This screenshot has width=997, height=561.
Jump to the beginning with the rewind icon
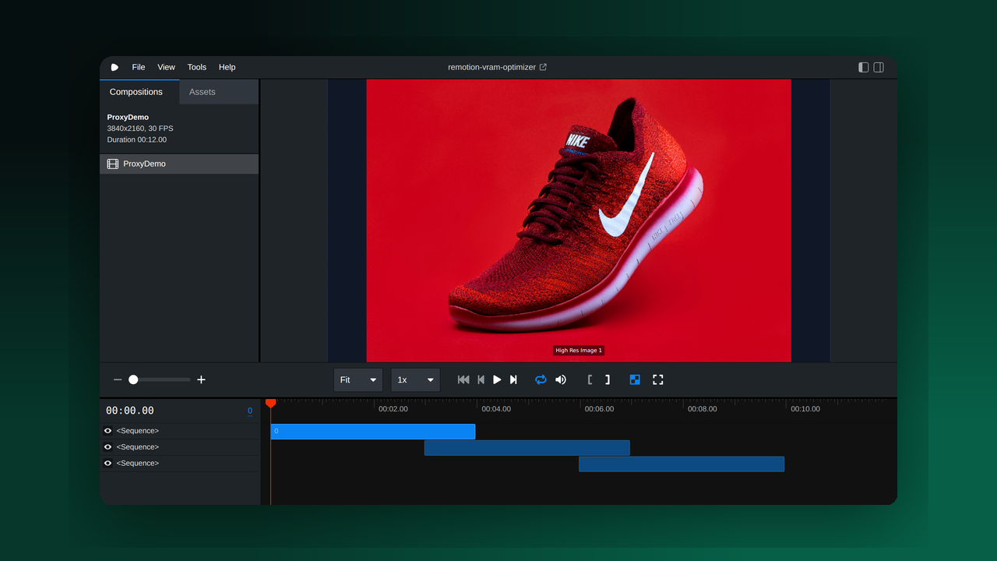(463, 379)
